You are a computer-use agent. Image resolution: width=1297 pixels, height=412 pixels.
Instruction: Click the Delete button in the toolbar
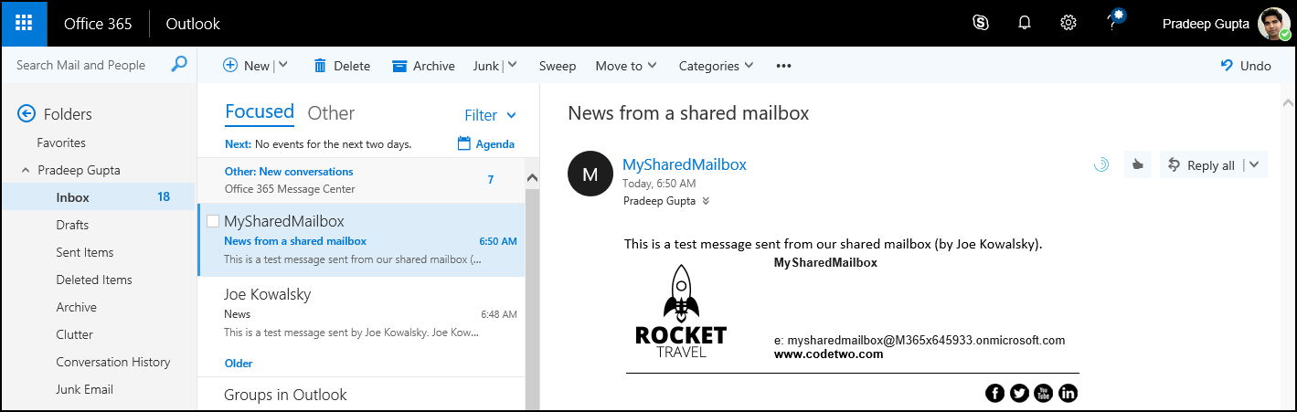tap(342, 66)
